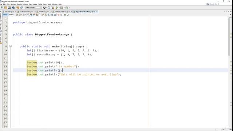Click the New Project toolbar icon
This screenshot has height=131, width=233.
pyautogui.click(x=5, y=8)
